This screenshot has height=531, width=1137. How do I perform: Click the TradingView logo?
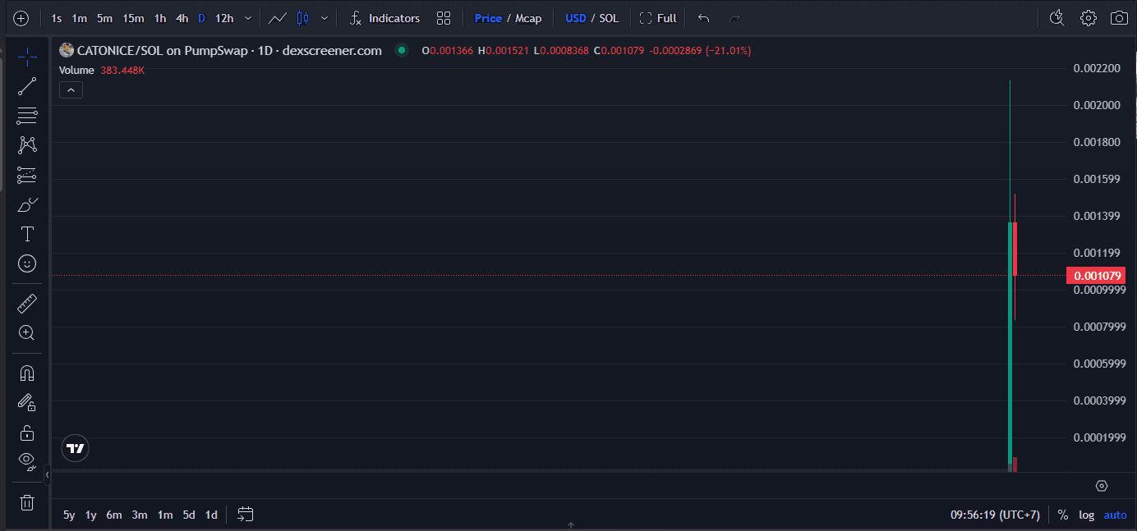coord(75,448)
